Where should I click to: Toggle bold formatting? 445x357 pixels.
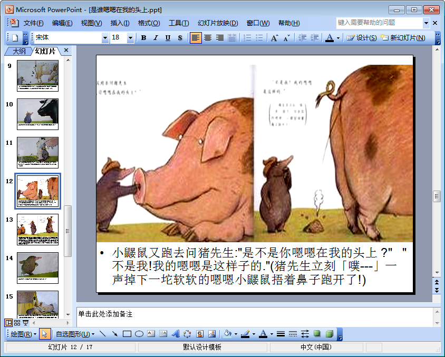143,38
